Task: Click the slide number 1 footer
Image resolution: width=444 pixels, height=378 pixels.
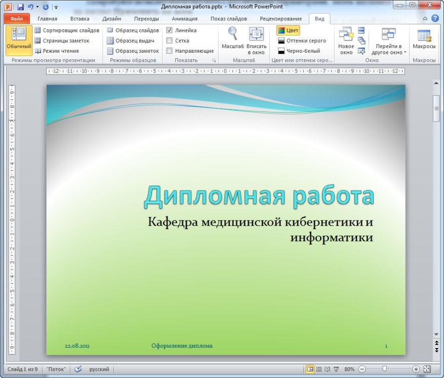Action: pyautogui.click(x=386, y=346)
